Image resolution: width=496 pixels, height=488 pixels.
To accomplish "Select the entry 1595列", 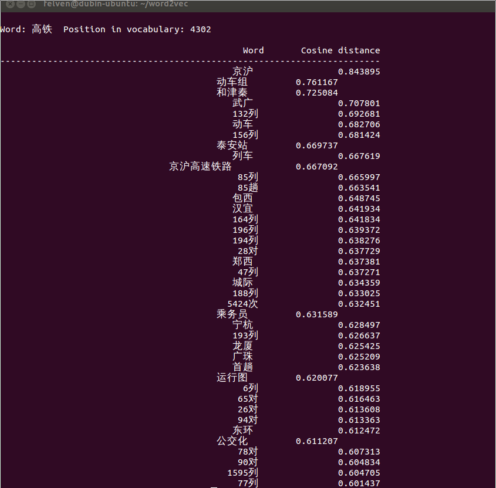I will click(242, 473).
